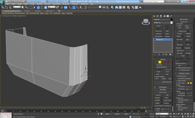
Task: Click the Mirror tool icon
Action: [x=104, y=7]
